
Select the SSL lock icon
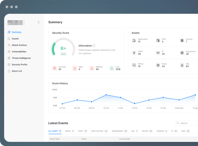(182, 65)
